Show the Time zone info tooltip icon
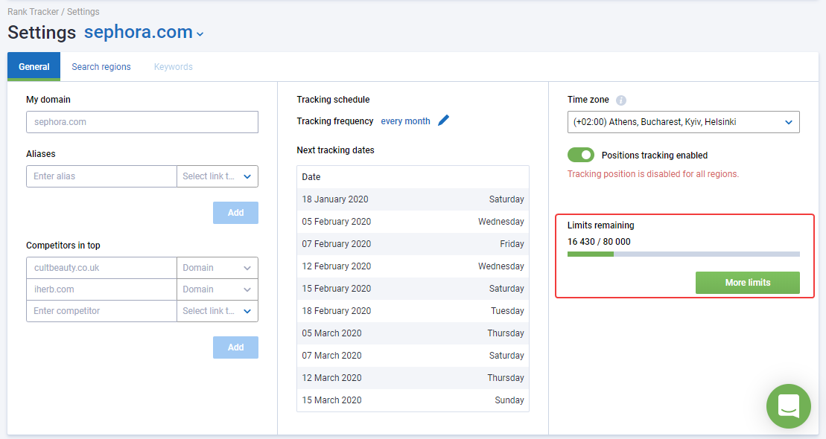 point(621,100)
